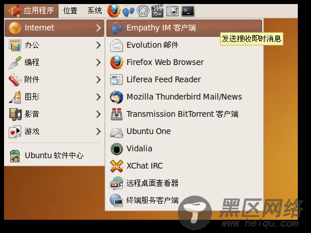Open the terminal panel launcher icon

[x=188, y=11]
